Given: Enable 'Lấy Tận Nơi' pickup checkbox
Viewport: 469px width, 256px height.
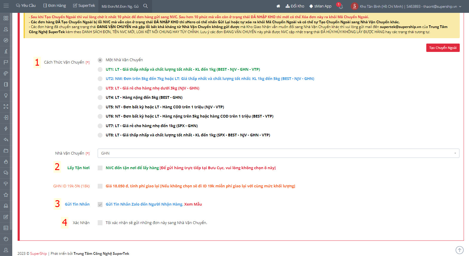Looking at the screenshot, I should [100, 168].
